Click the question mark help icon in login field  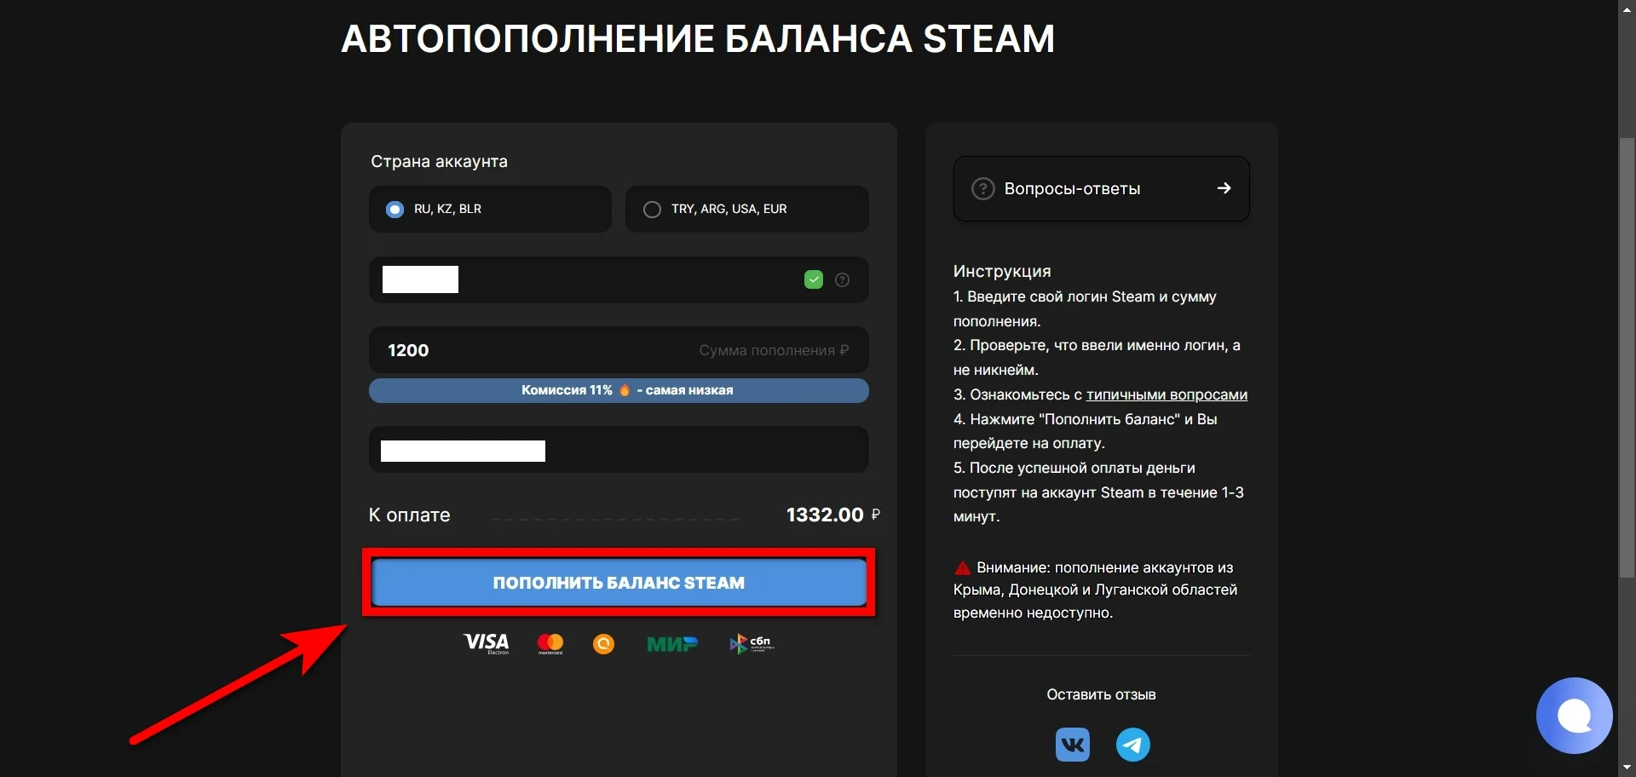click(x=842, y=279)
